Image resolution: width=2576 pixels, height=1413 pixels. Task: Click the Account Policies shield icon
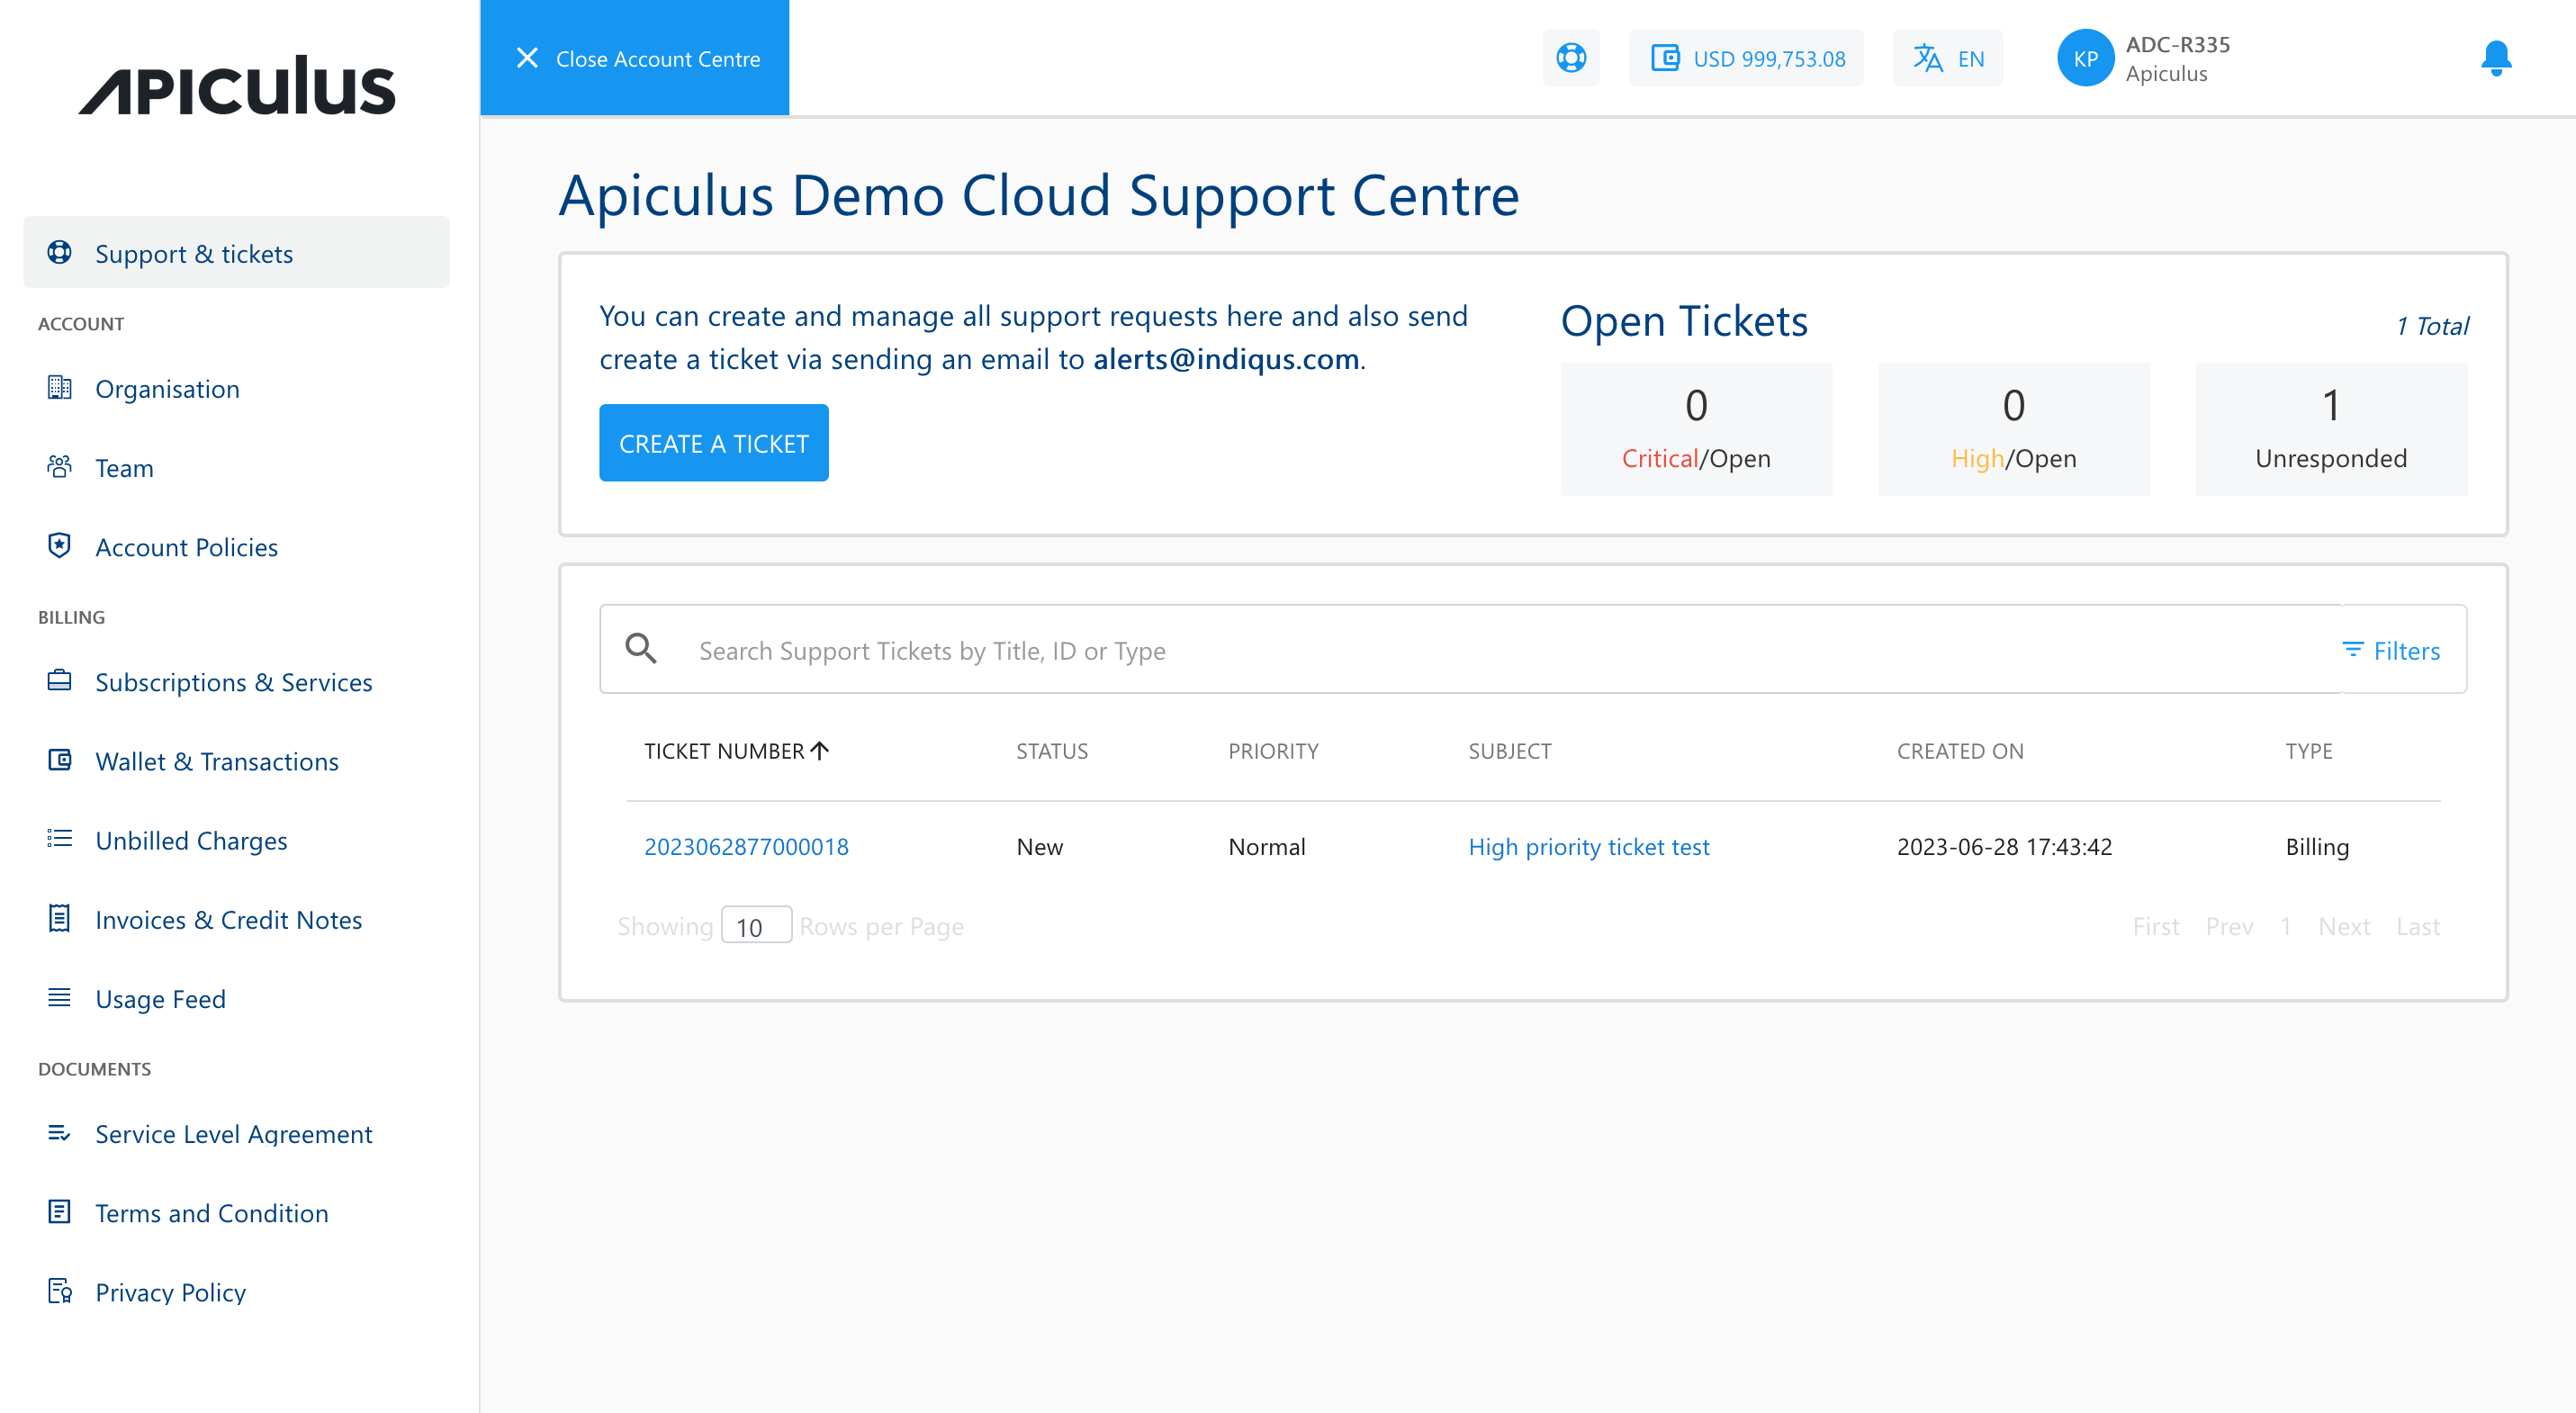point(60,546)
